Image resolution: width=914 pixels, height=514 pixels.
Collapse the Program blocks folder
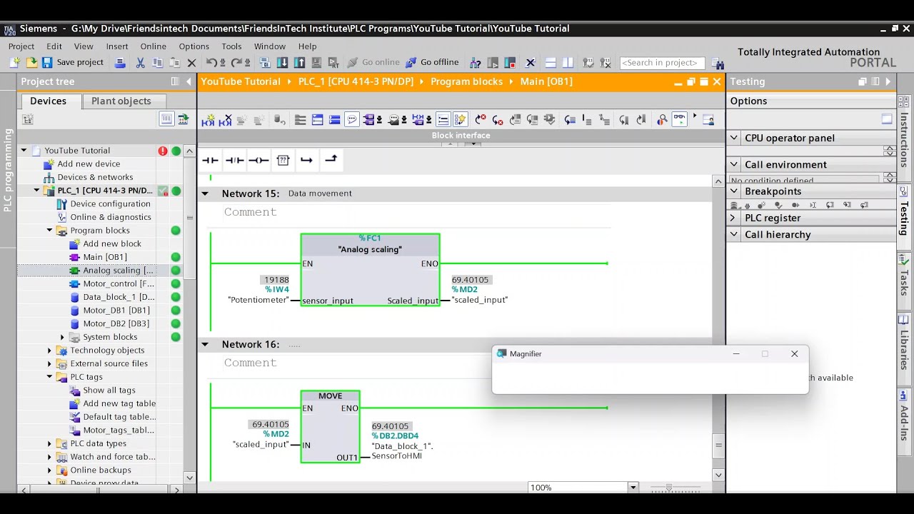point(49,231)
